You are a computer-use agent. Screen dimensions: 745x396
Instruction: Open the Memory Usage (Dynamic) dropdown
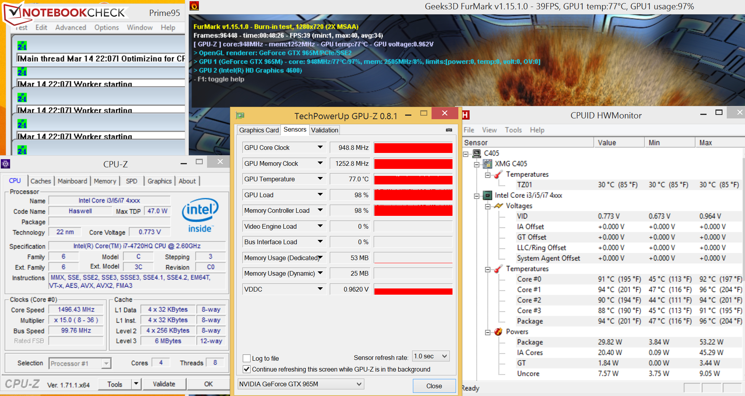pos(320,273)
